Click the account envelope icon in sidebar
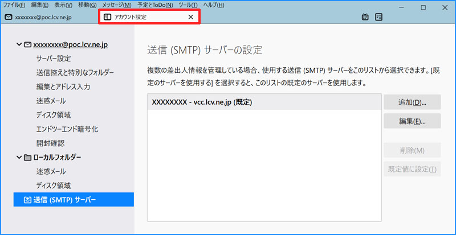Viewport: 456px width, 235px height. pos(27,44)
